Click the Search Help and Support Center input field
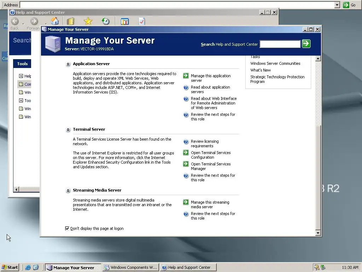The height and width of the screenshot is (272, 362). (280, 44)
